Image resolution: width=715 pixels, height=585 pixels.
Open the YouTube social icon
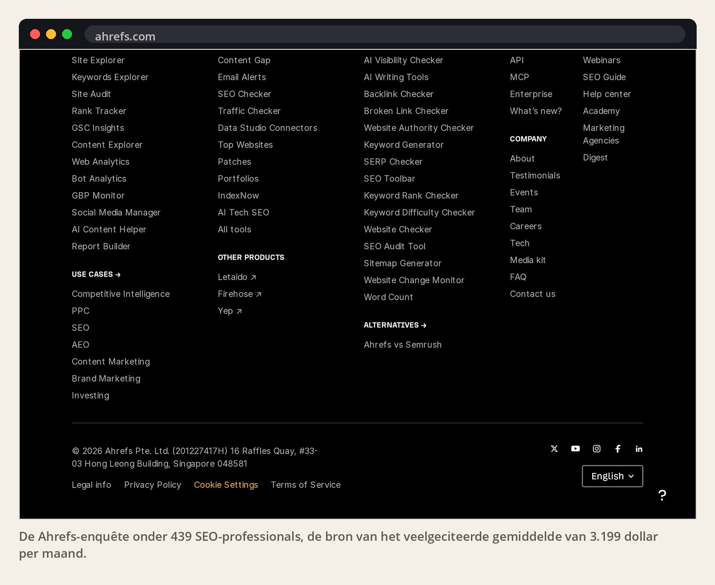click(575, 449)
